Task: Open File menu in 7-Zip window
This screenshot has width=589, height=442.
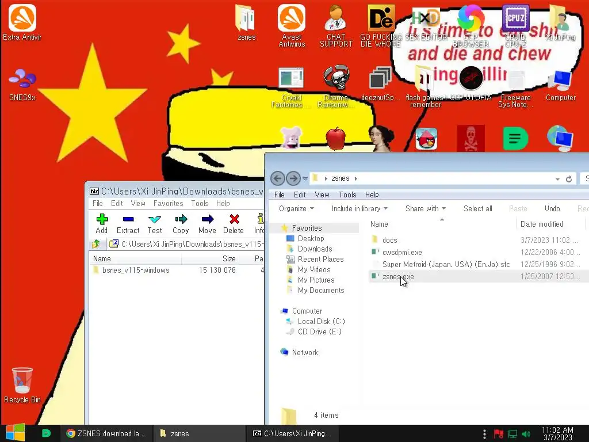Action: click(98, 203)
